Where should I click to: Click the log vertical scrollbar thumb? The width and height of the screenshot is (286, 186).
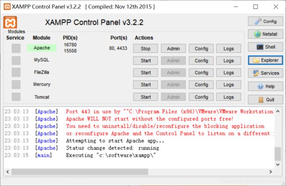pos(278,154)
